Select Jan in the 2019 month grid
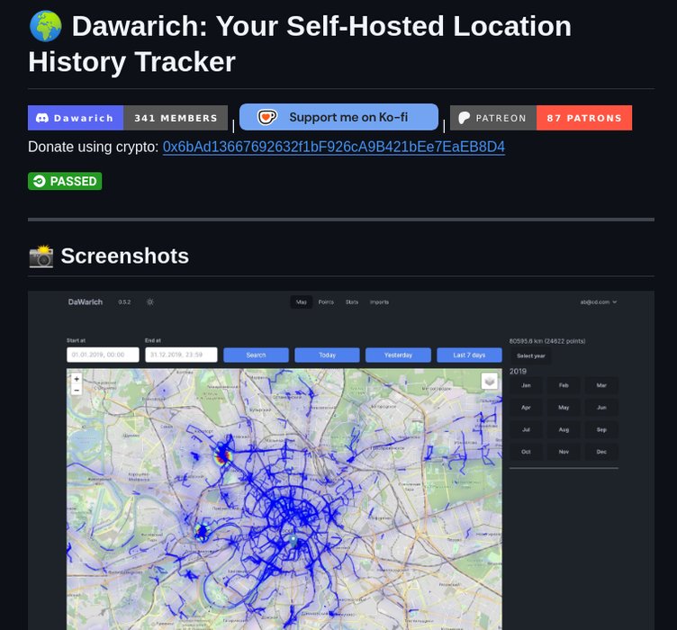The image size is (677, 630). [x=526, y=385]
